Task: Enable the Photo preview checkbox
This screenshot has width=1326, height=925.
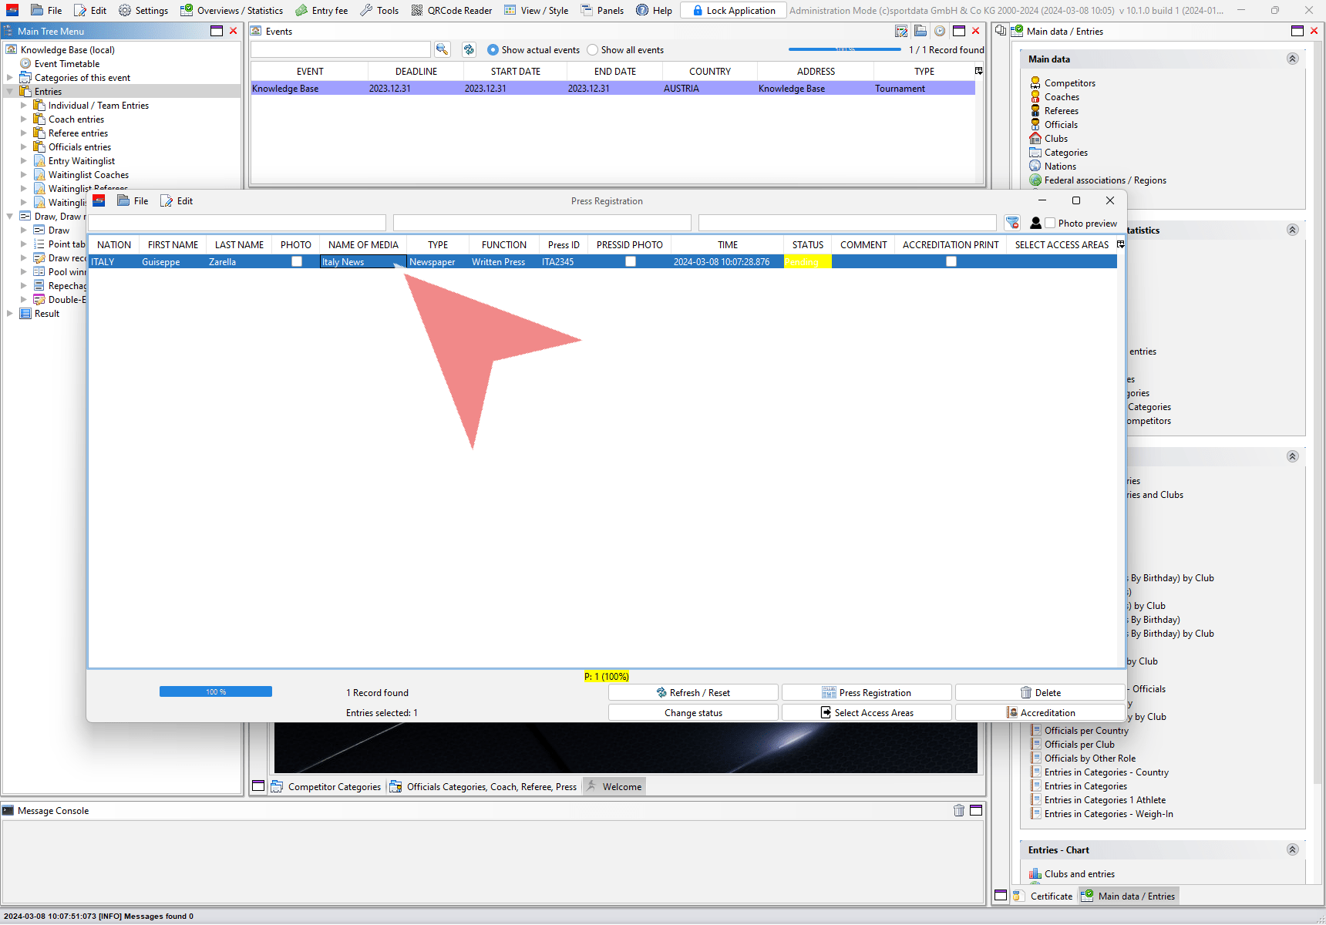Action: pos(1050,223)
